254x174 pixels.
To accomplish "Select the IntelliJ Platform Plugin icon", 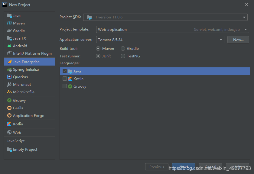I will pyautogui.click(x=9, y=53).
